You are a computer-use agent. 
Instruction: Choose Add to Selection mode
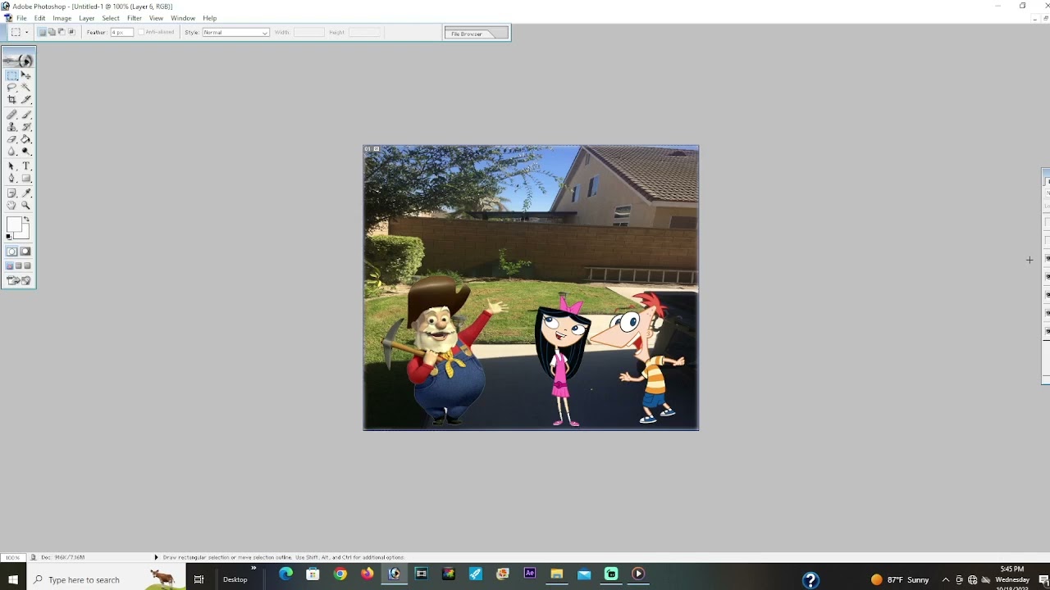pyautogui.click(x=52, y=32)
